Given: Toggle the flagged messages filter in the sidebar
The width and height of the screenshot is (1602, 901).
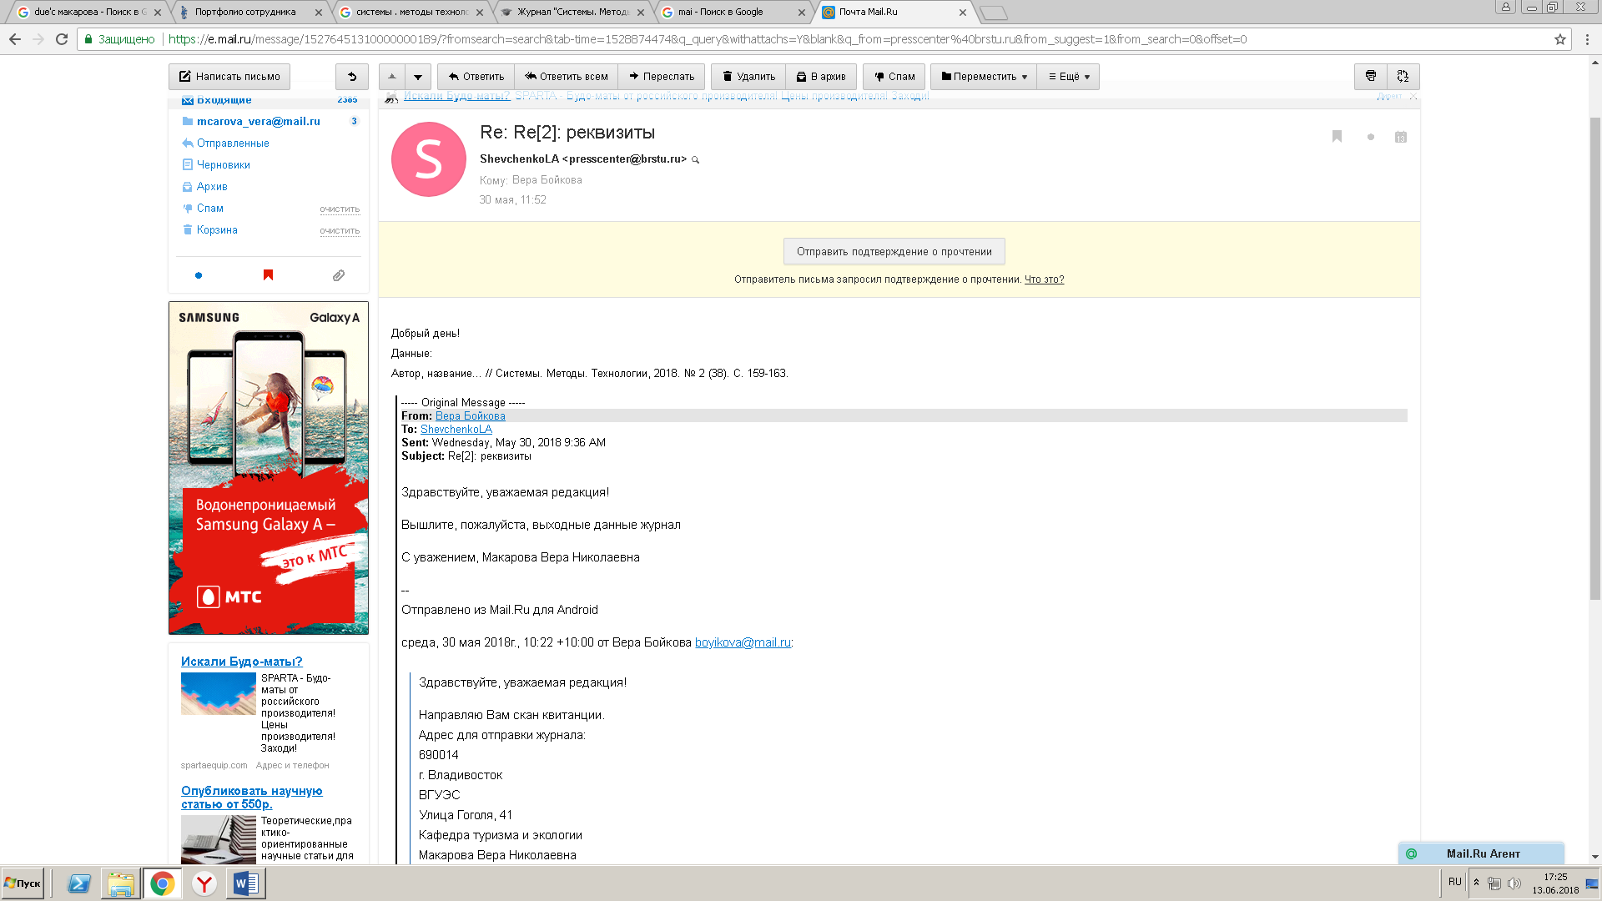Looking at the screenshot, I should click(268, 275).
